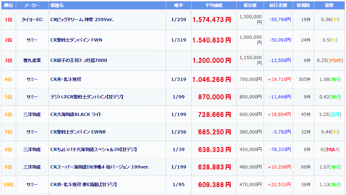Image resolution: width=346 pixels, height=195 pixels.
Task: Click the 最安値 column header
Action: tap(250, 5)
